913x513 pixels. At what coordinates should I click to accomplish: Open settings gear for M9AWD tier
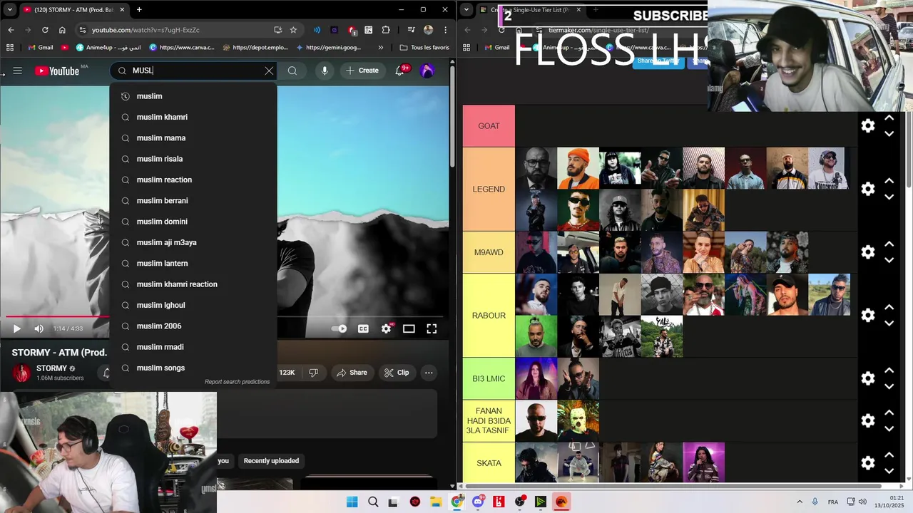(868, 252)
